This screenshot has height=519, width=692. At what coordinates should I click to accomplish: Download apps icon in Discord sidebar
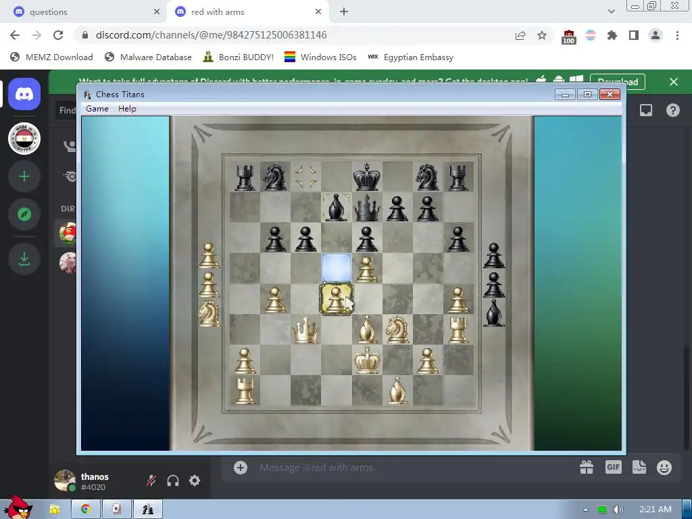[24, 259]
